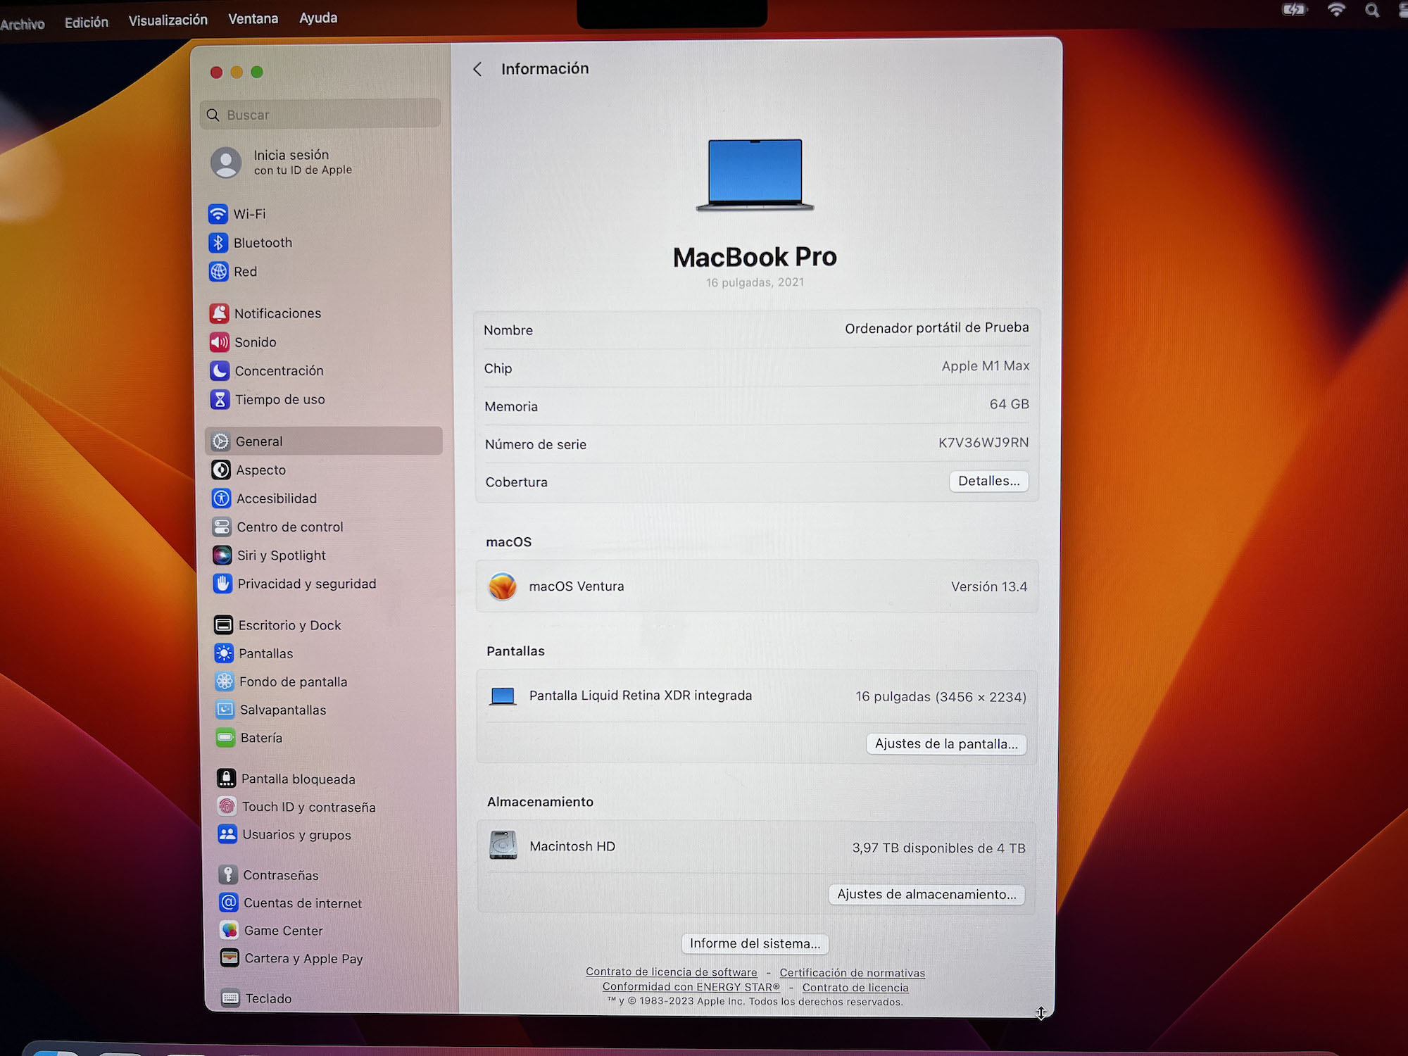Open Usuarios y grupos icon
This screenshot has height=1056, width=1408.
coord(227,834)
